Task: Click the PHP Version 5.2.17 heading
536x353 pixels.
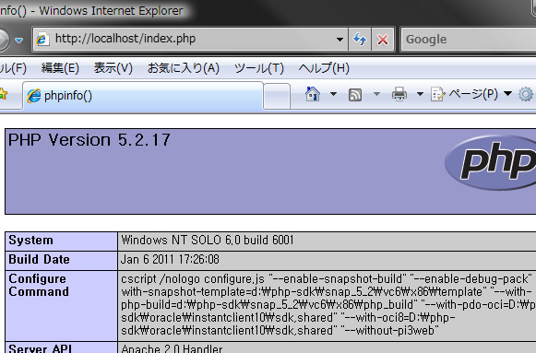Action: pos(89,140)
